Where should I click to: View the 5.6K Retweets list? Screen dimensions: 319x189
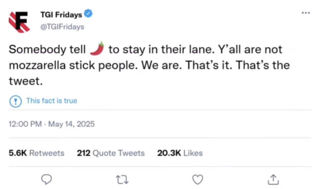point(36,153)
